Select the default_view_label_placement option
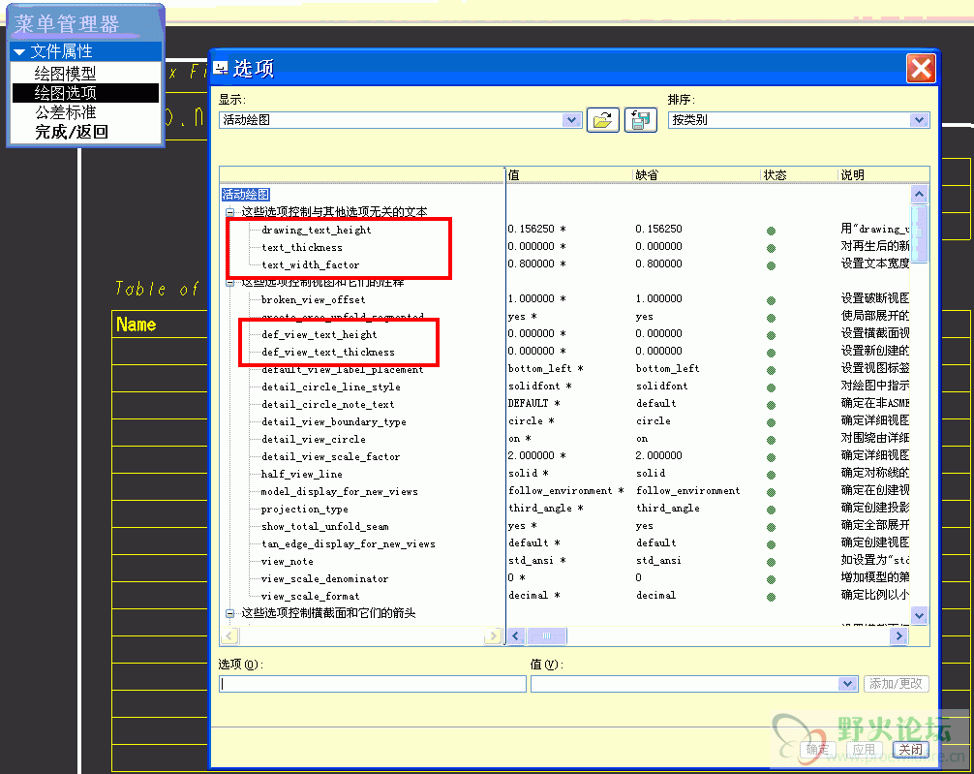 click(343, 369)
